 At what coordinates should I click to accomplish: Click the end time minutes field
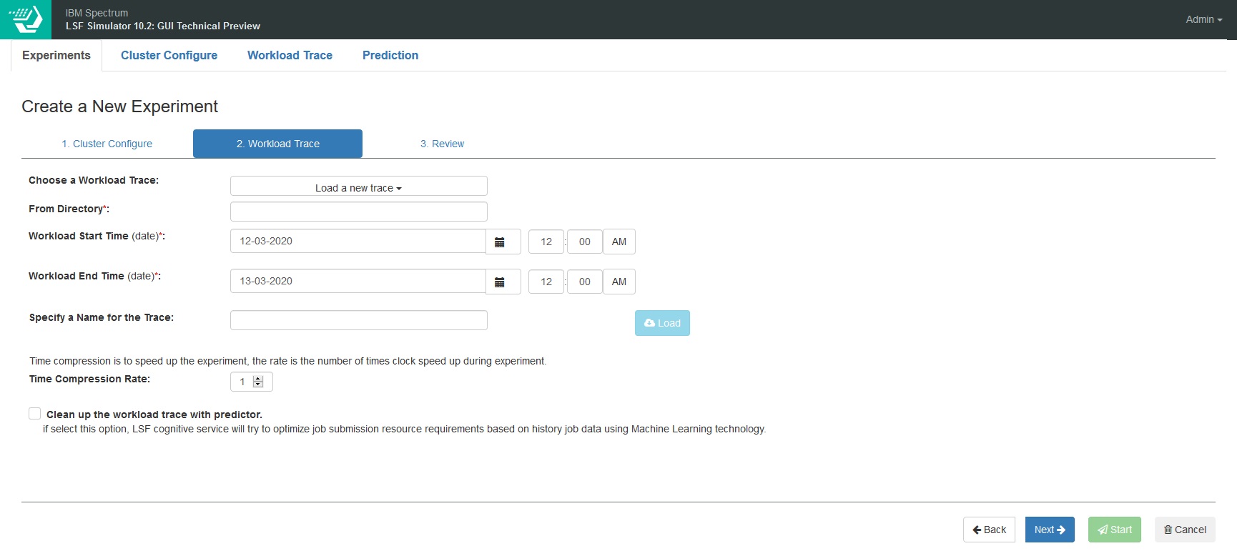pos(585,282)
